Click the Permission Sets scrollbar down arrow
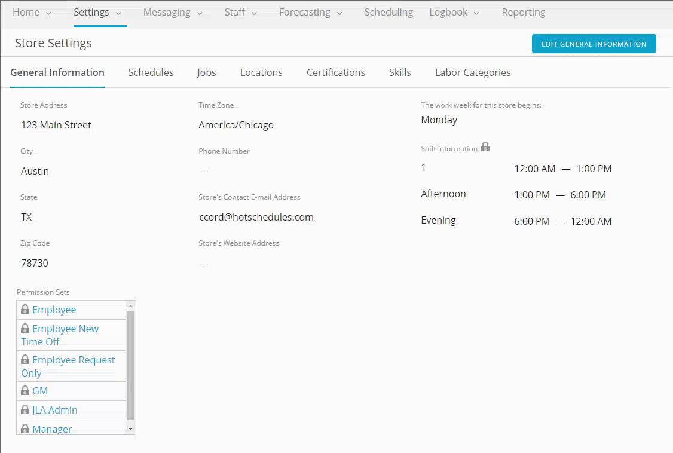The width and height of the screenshot is (673, 453). [x=130, y=428]
